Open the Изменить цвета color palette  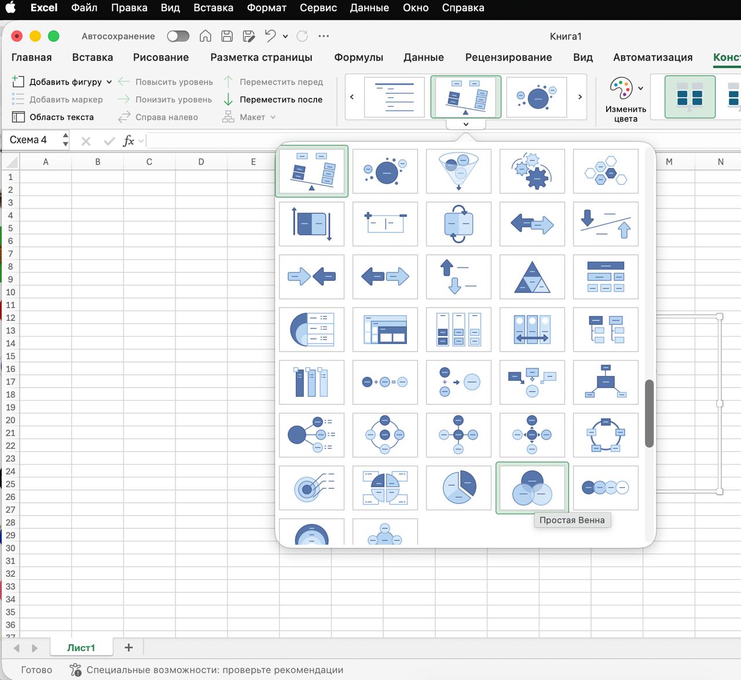tap(626, 98)
